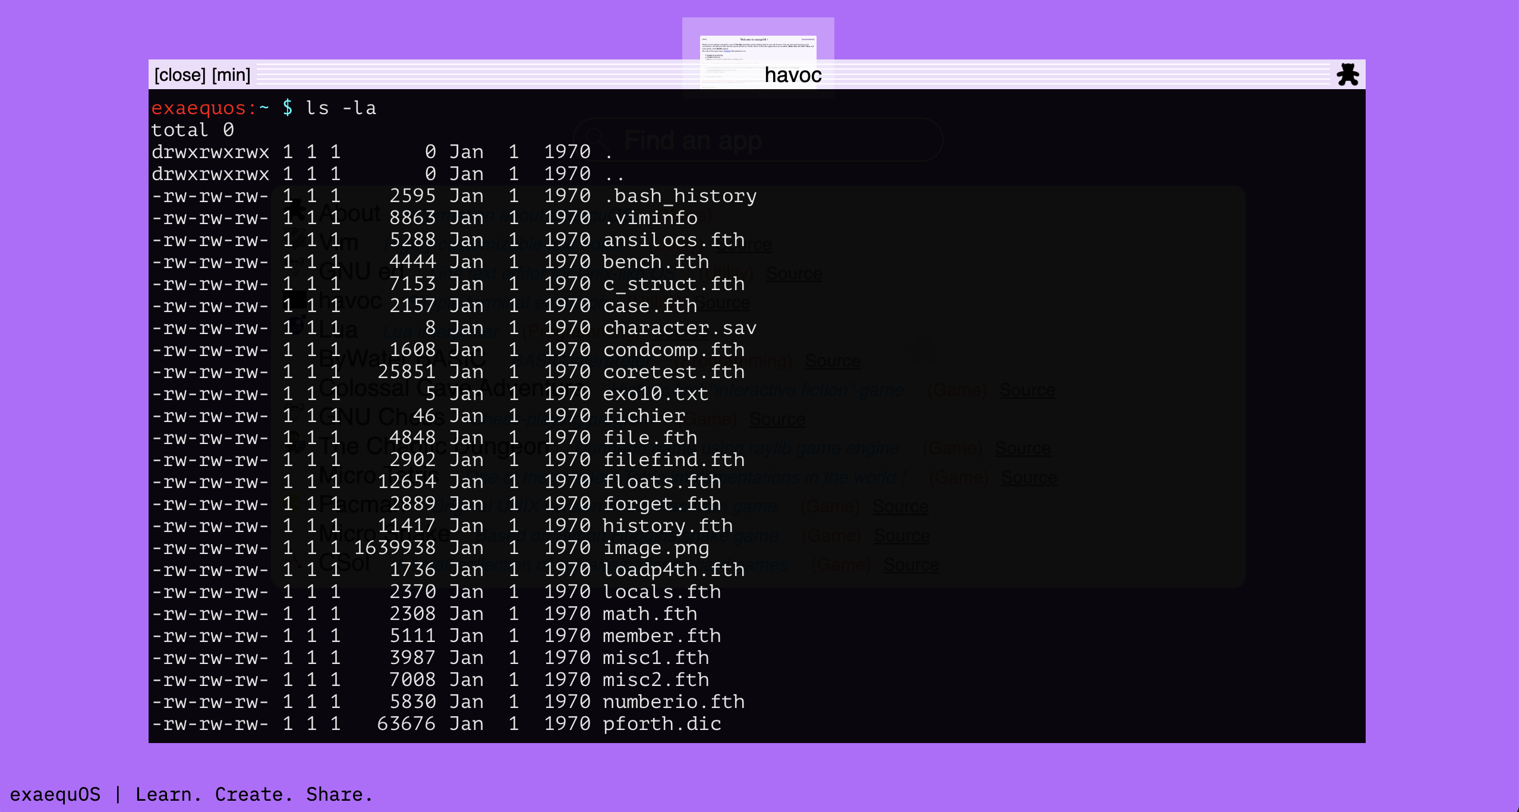Image resolution: width=1519 pixels, height=812 pixels.
Task: Select the condcomp.fth file name
Action: (674, 350)
